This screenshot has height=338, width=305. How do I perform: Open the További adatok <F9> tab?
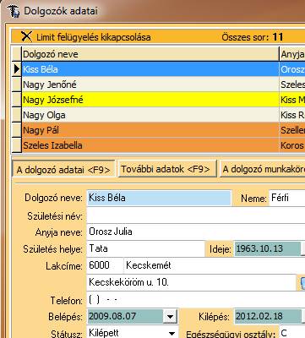(167, 169)
